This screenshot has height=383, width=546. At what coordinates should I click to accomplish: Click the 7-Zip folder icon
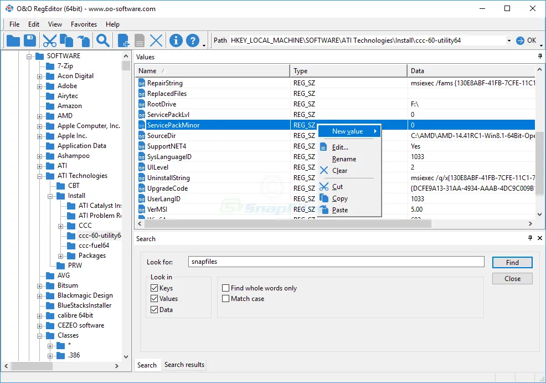[x=50, y=66]
